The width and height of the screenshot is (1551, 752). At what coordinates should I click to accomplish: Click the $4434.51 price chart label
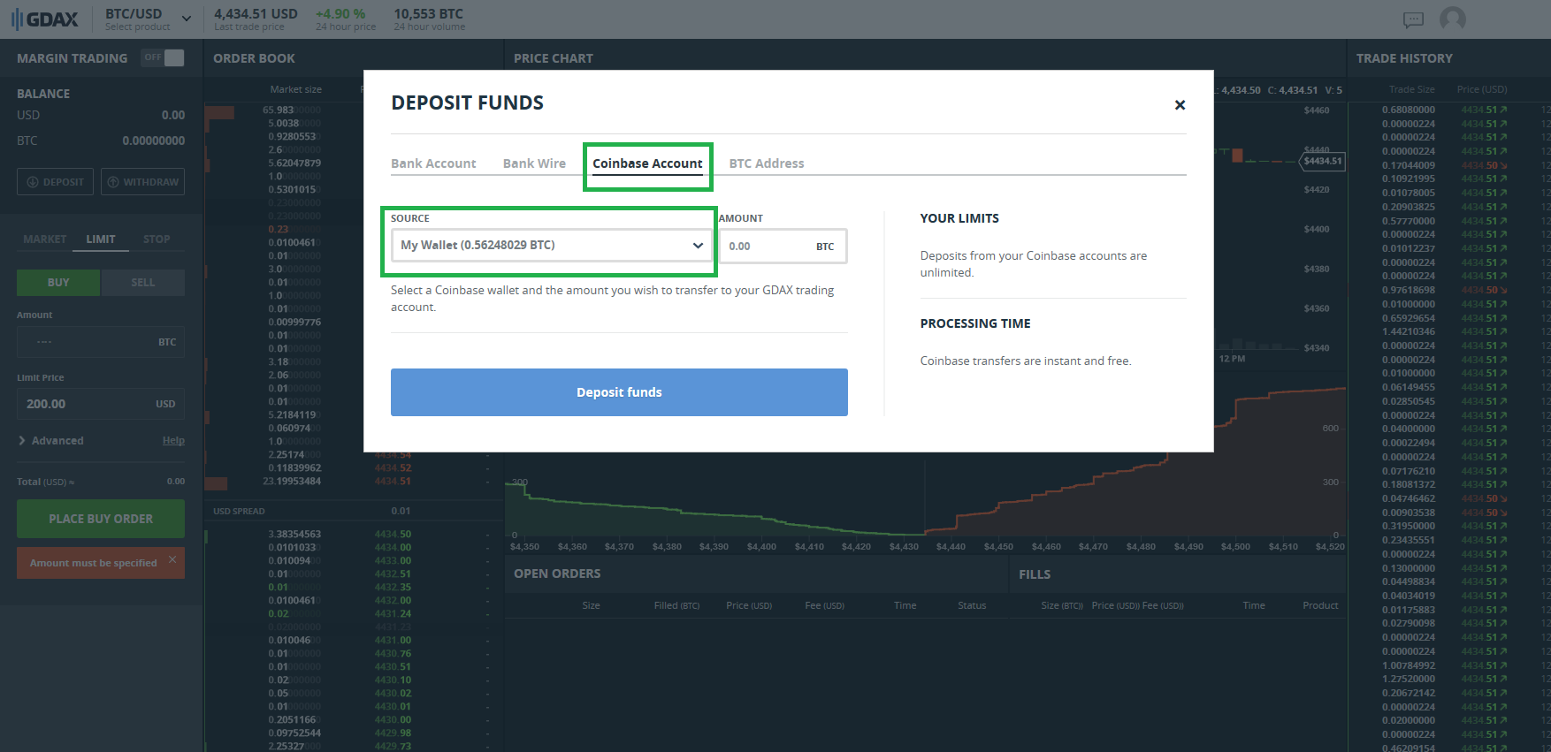tap(1323, 161)
